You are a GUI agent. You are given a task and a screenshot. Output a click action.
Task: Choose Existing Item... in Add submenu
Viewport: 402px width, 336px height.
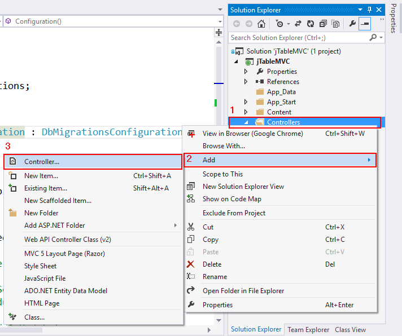click(x=93, y=188)
